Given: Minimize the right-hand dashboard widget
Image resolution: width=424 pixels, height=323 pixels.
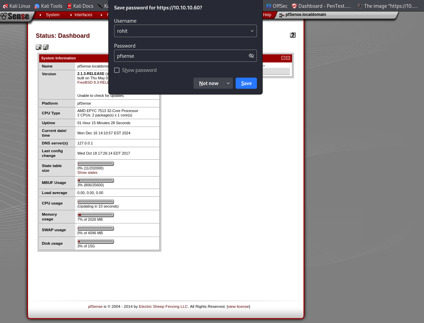Looking at the screenshot, I should point(283,58).
